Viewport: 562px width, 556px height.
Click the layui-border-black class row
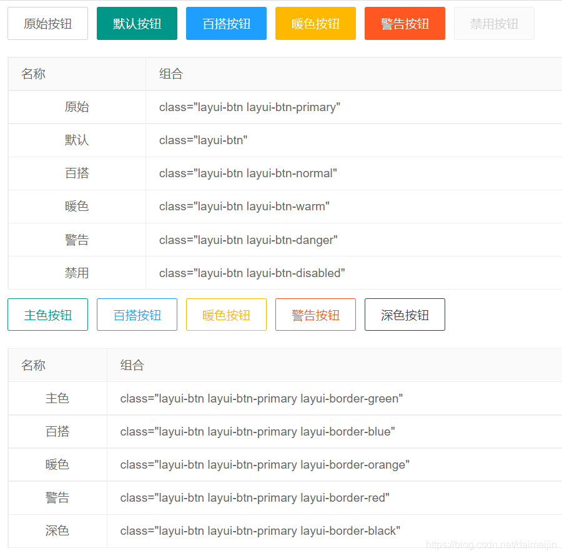pyautogui.click(x=260, y=531)
